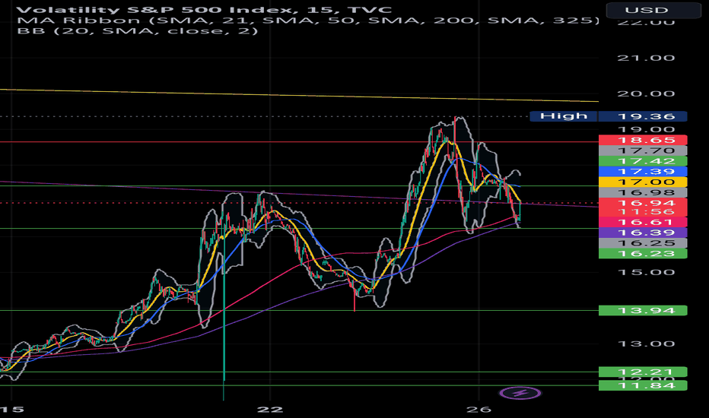Click the 15 date on time axis

tap(11, 410)
